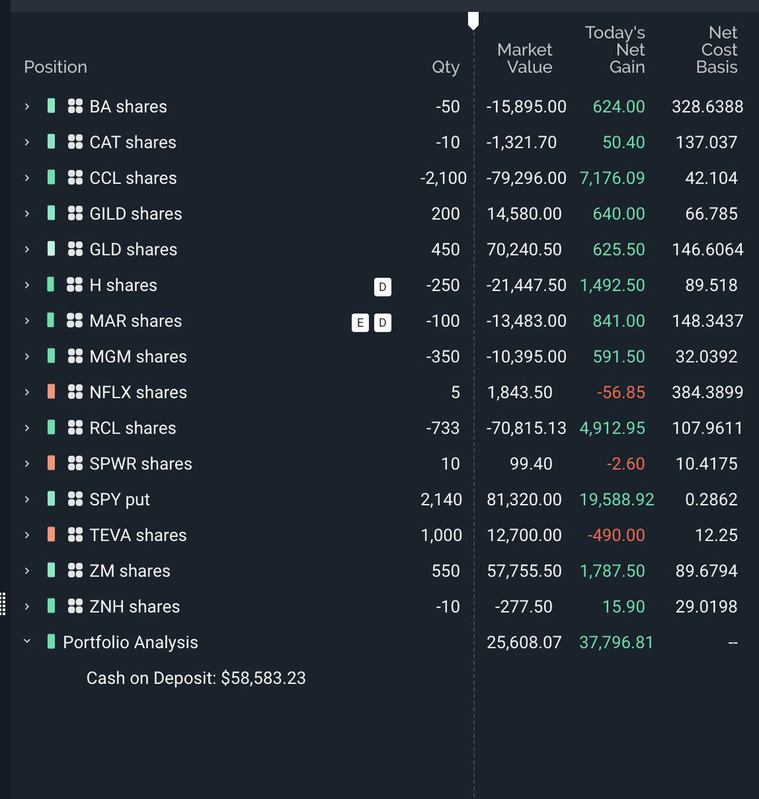Collapse the Portfolio Analysis section chevron

click(x=27, y=642)
